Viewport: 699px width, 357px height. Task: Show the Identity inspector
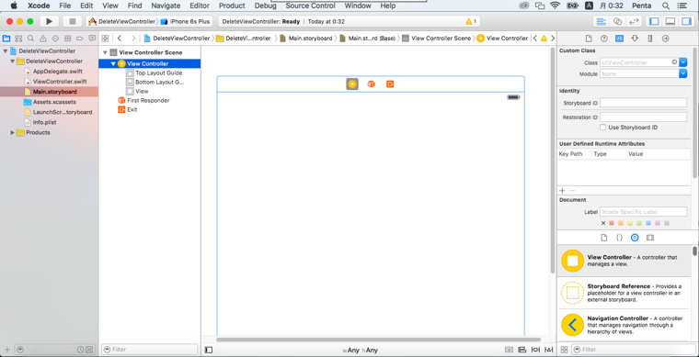coord(619,39)
